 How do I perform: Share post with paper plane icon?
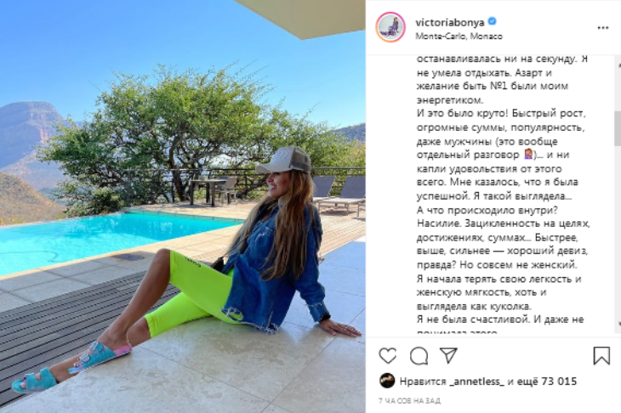(448, 355)
